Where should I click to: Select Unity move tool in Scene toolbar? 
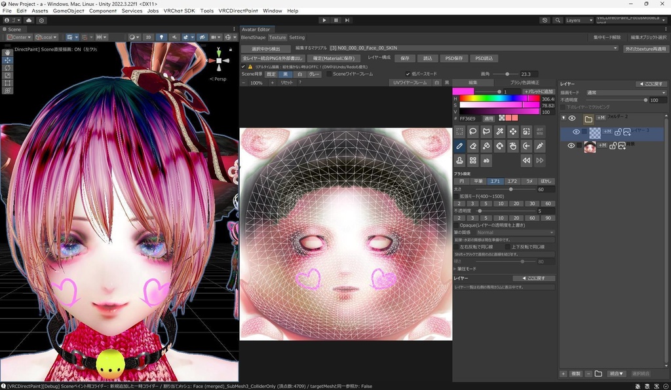coord(8,60)
